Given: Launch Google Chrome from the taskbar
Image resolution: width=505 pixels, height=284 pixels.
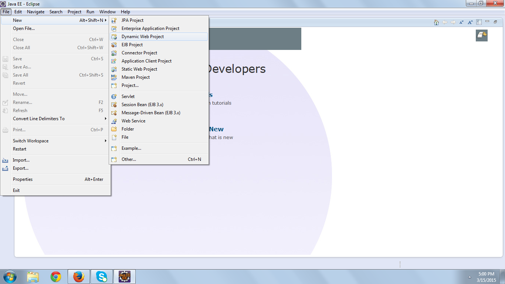Looking at the screenshot, I should tap(56, 277).
